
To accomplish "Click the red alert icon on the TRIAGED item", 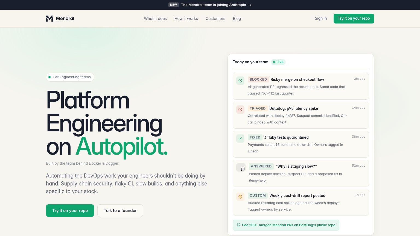I will pyautogui.click(x=240, y=110).
